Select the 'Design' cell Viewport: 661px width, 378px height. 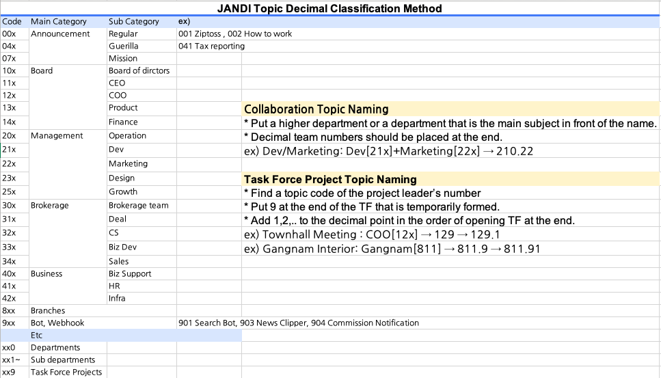click(x=141, y=178)
